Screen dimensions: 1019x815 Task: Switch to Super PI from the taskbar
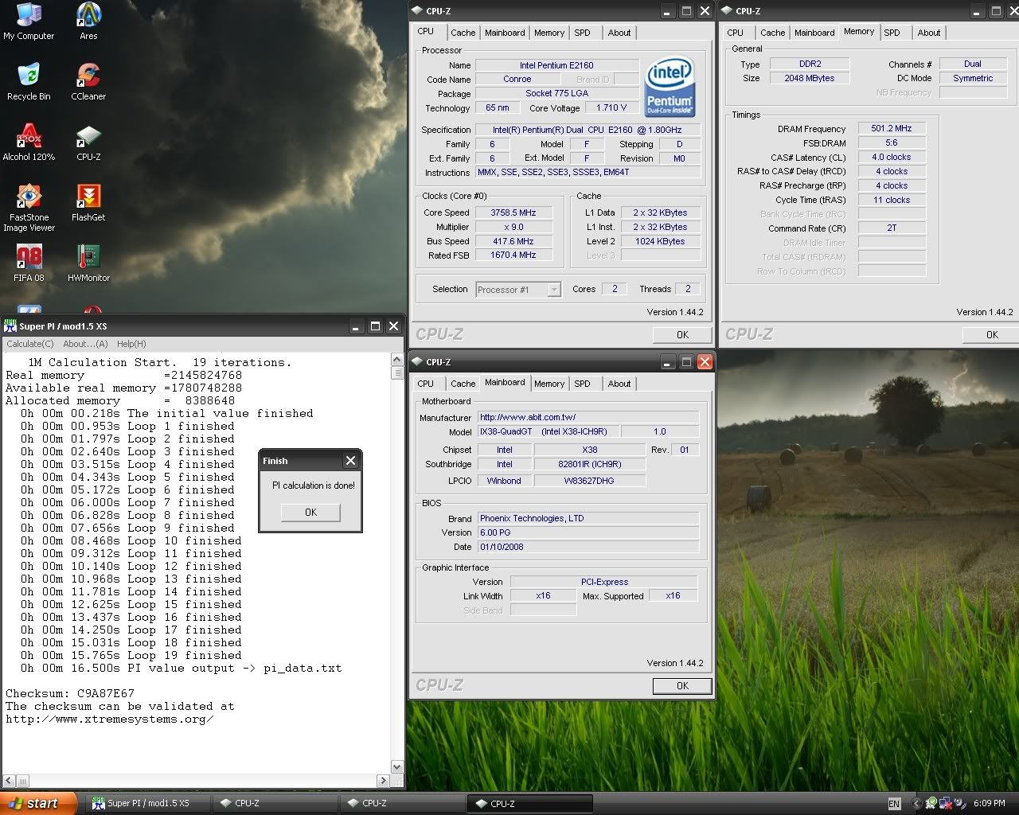pyautogui.click(x=141, y=803)
